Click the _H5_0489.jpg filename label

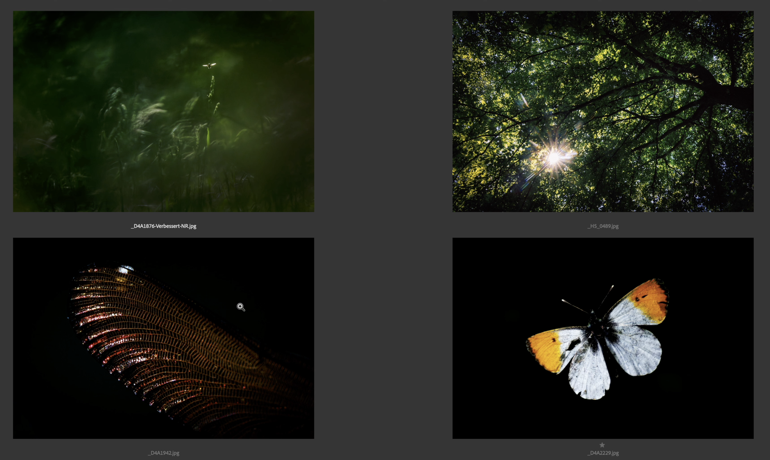(603, 226)
